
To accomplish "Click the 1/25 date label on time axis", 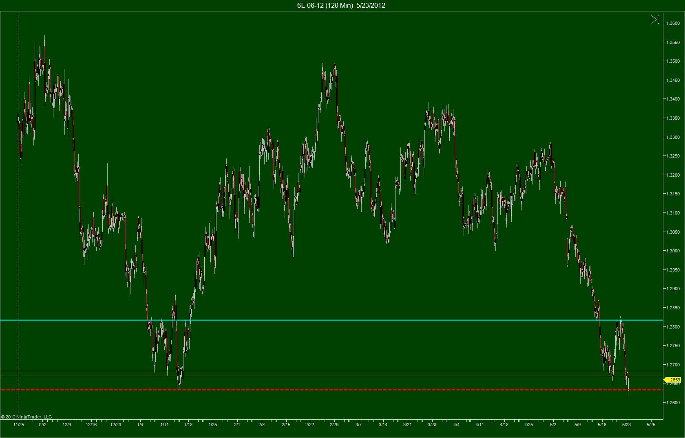I will point(213,425).
